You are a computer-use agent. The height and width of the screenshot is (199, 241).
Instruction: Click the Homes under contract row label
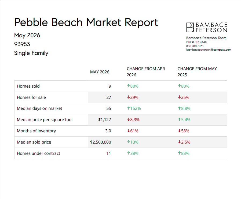(x=39, y=153)
